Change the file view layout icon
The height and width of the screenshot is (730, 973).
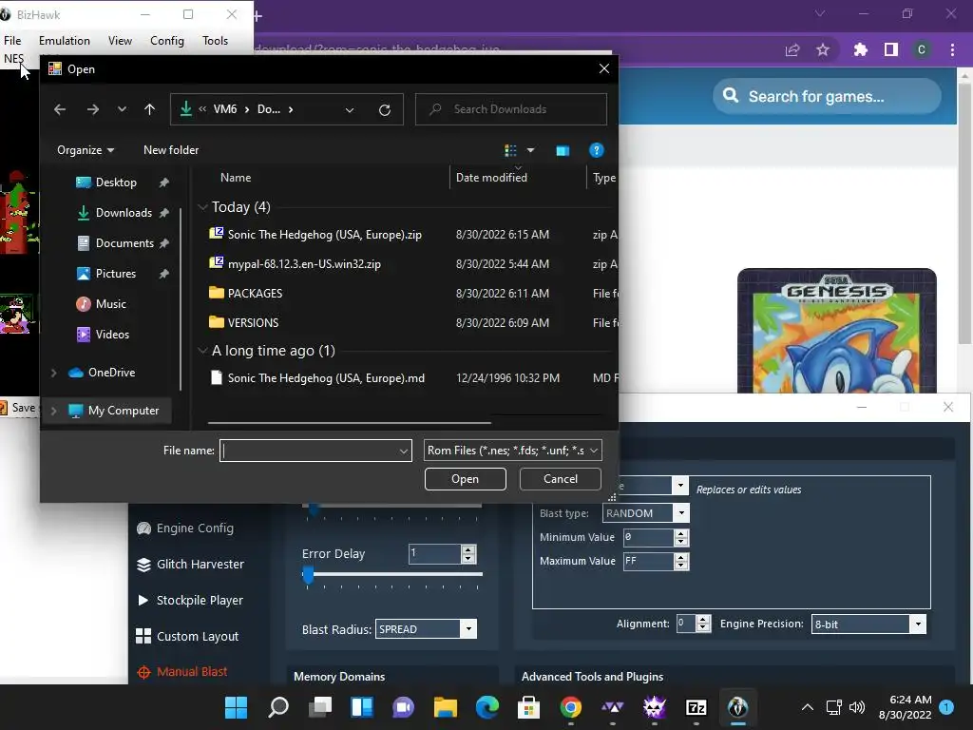click(x=510, y=150)
